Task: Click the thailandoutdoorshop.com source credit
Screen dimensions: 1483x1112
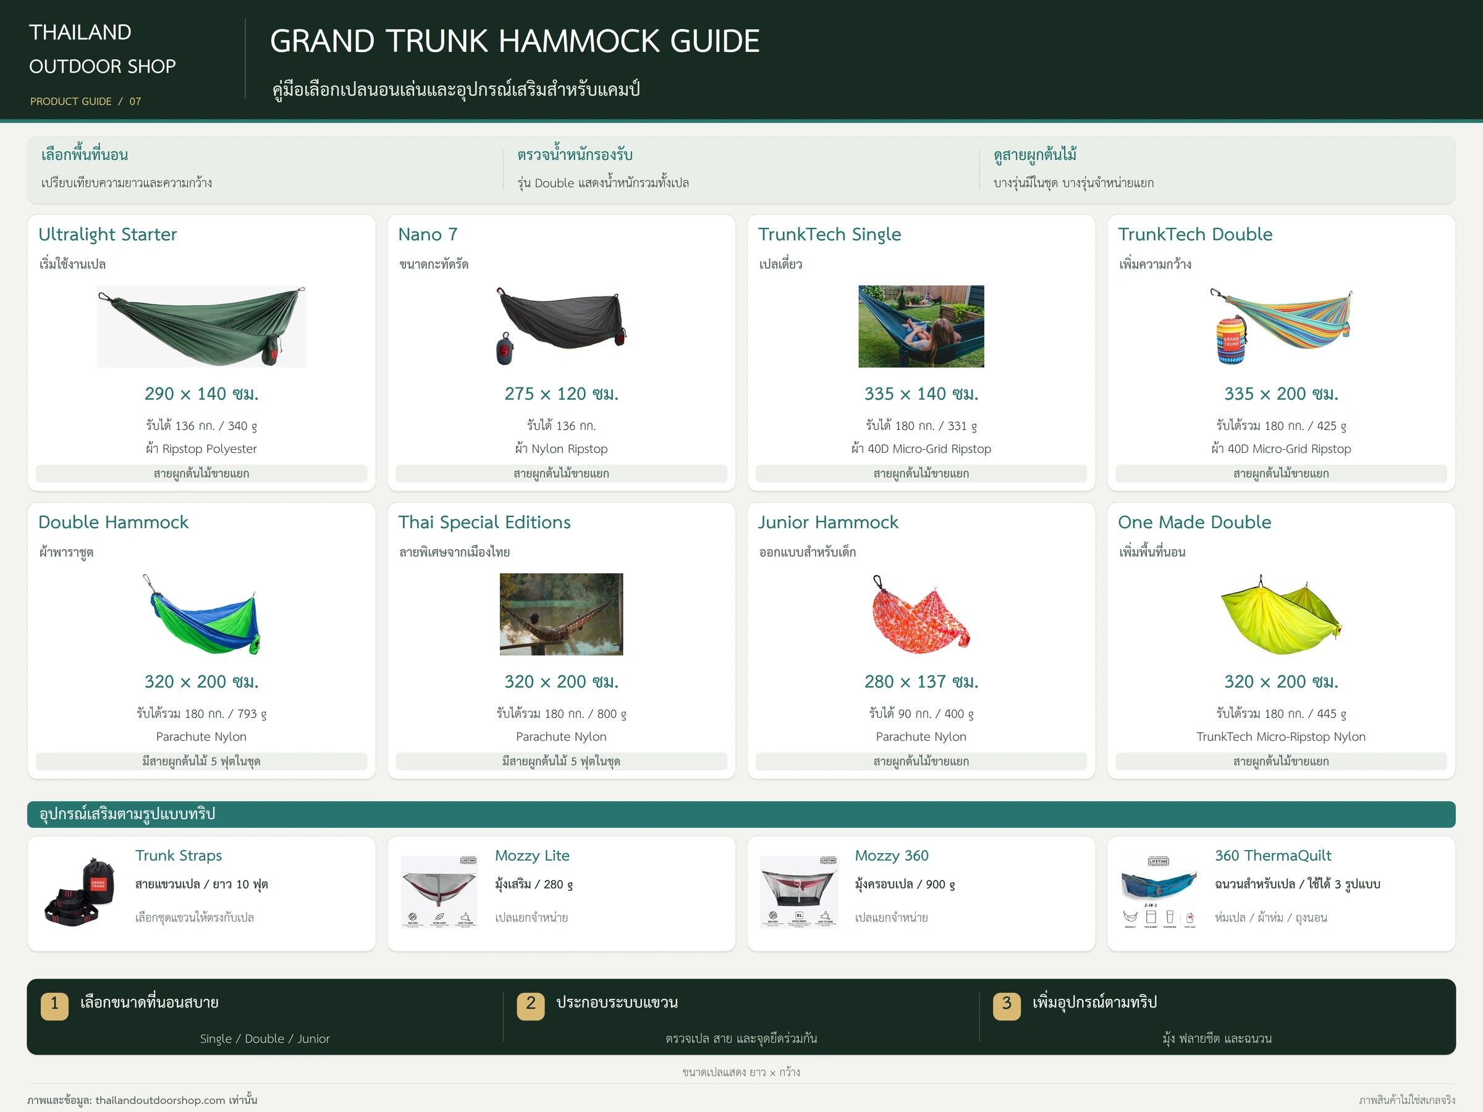Action: pyautogui.click(x=142, y=1100)
